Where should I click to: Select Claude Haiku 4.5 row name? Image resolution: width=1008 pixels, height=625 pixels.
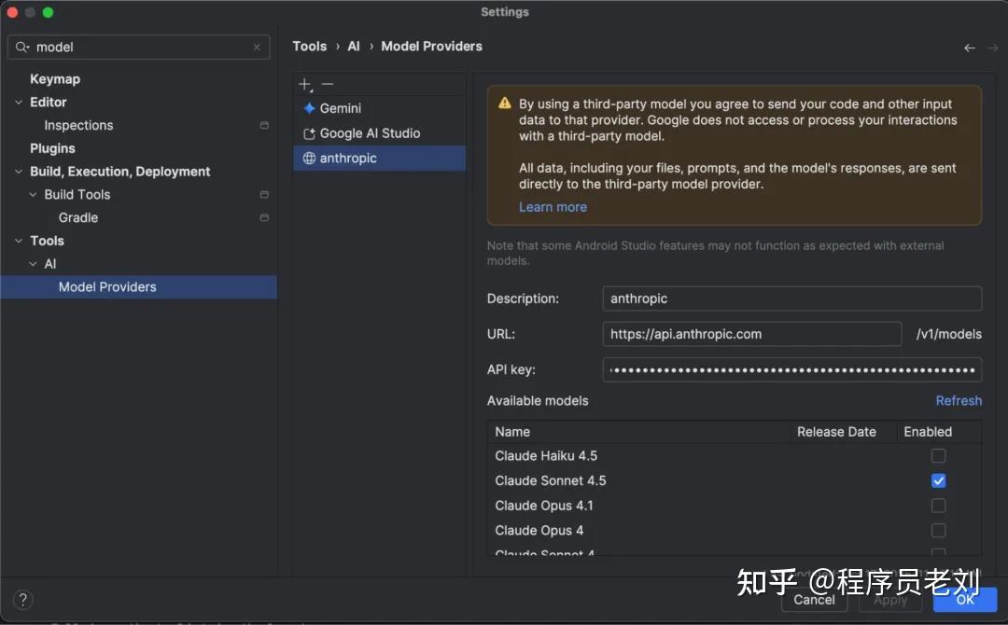tap(546, 456)
